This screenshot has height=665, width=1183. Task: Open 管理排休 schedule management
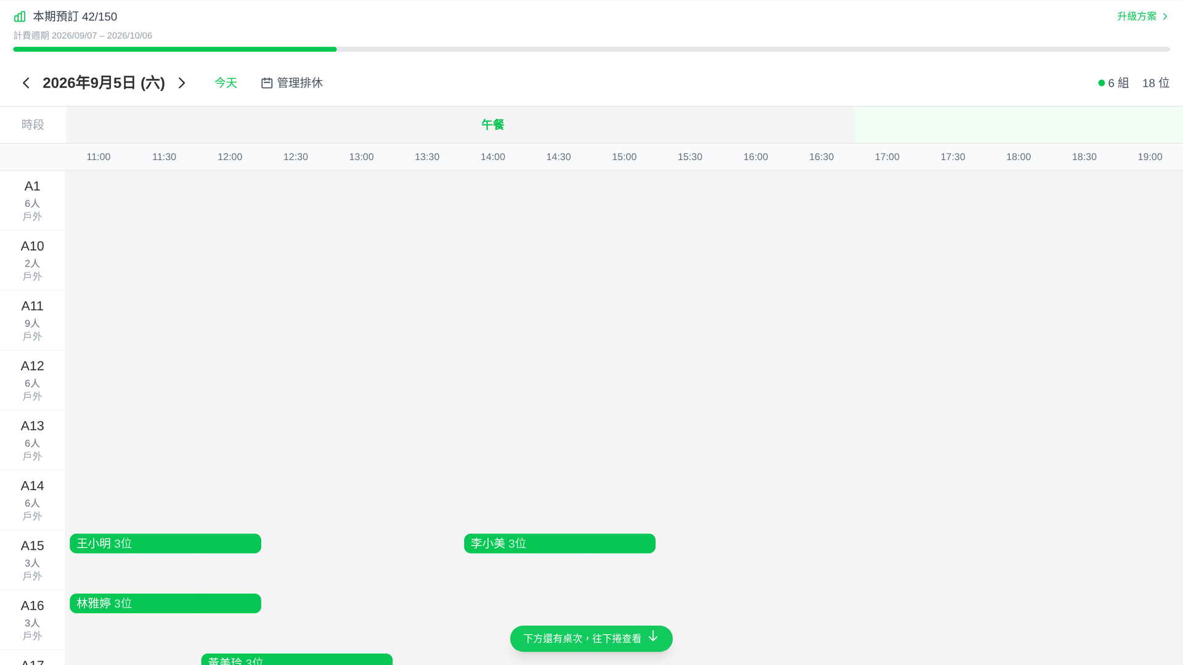click(x=291, y=83)
